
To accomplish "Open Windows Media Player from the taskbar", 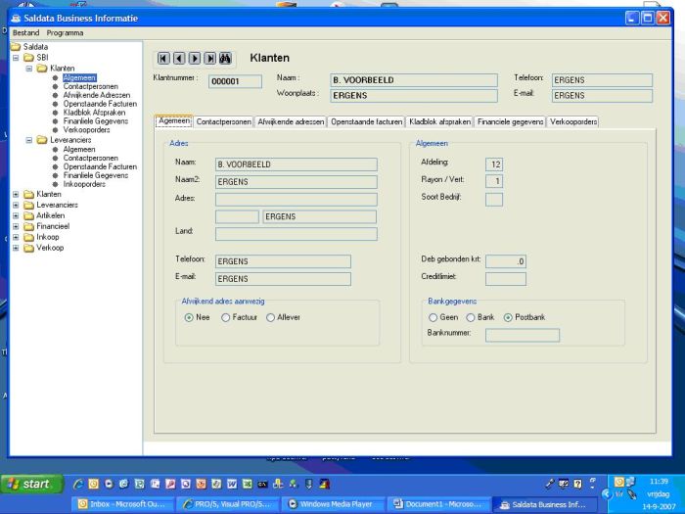I will pos(331,504).
